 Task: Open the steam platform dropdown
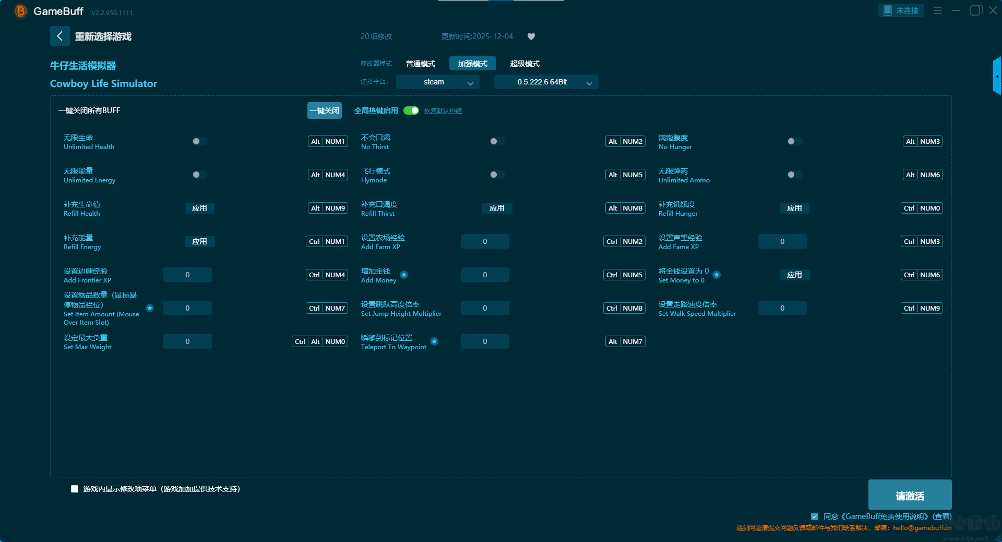click(x=437, y=82)
